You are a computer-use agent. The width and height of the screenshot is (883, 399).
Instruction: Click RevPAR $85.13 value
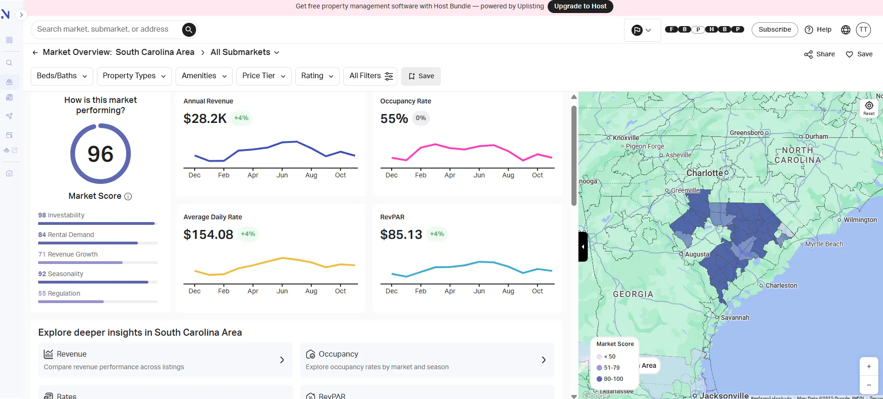pos(401,235)
